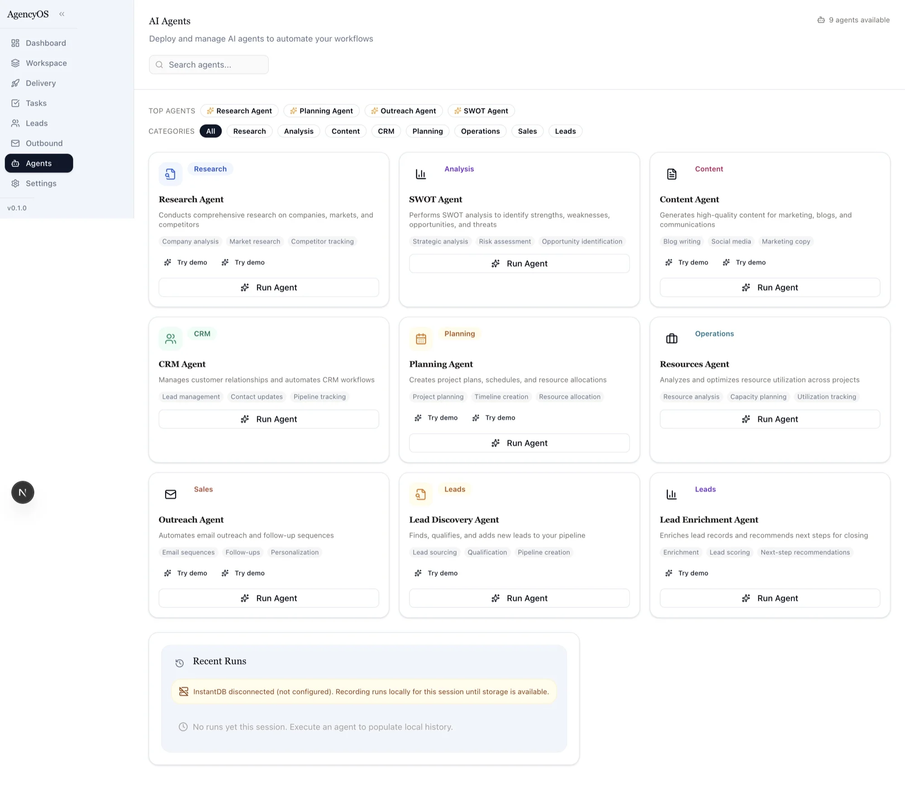Click the Recent Runs history icon

tap(179, 663)
